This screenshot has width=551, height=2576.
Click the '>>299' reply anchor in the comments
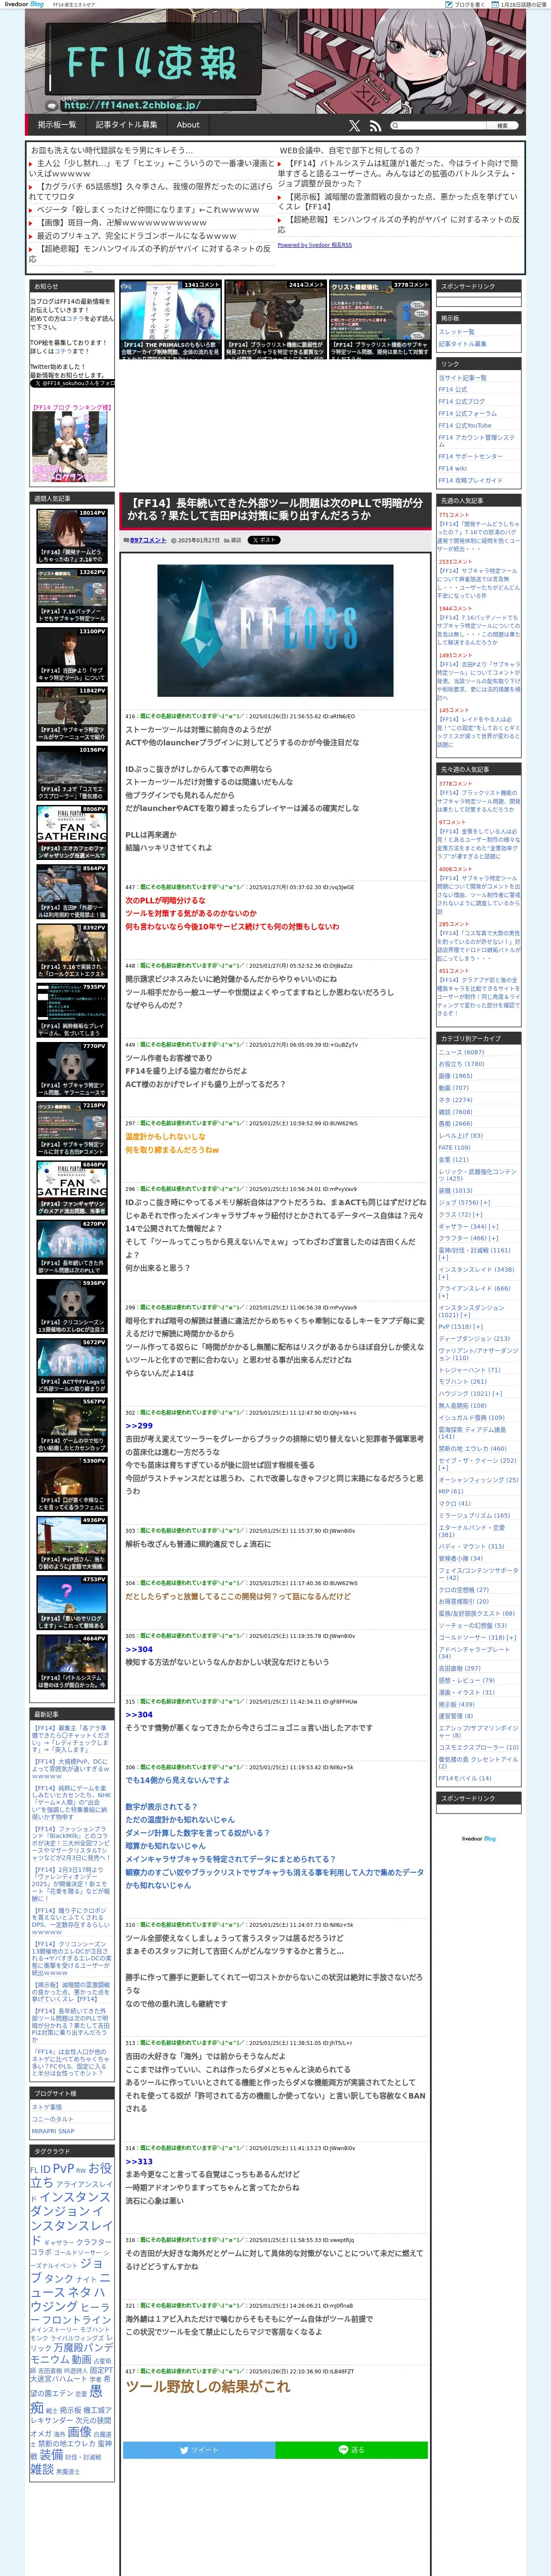pos(139,1426)
